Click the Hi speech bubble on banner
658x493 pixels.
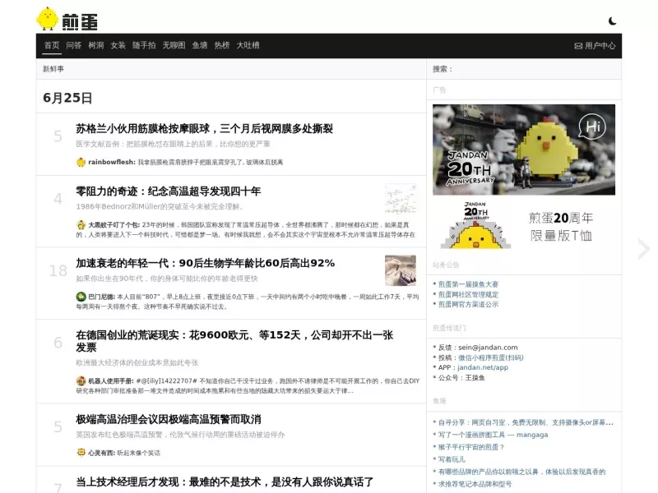click(592, 127)
